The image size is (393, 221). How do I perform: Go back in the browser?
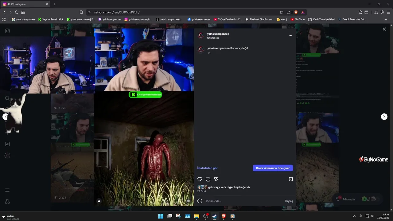4,12
